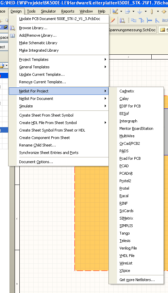The height and width of the screenshot is (293, 168).
Task: Generate OrCad/PCB2 netlist
Action: (x=136, y=143)
